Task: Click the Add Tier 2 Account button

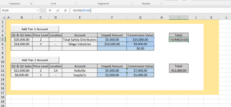Action: (x=35, y=60)
